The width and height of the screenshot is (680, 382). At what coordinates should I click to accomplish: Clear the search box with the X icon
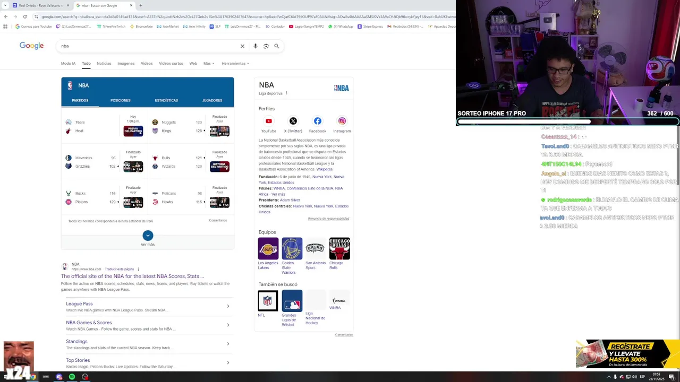click(242, 46)
